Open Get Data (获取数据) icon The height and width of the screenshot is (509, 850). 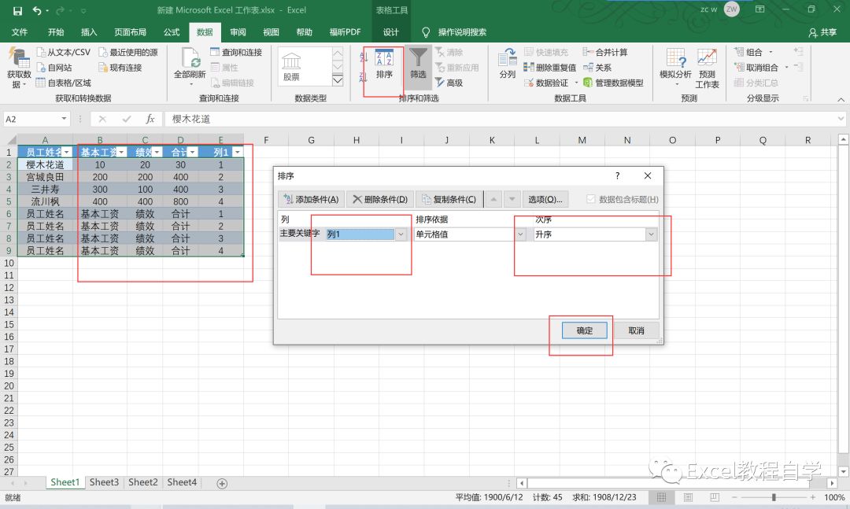pyautogui.click(x=19, y=67)
